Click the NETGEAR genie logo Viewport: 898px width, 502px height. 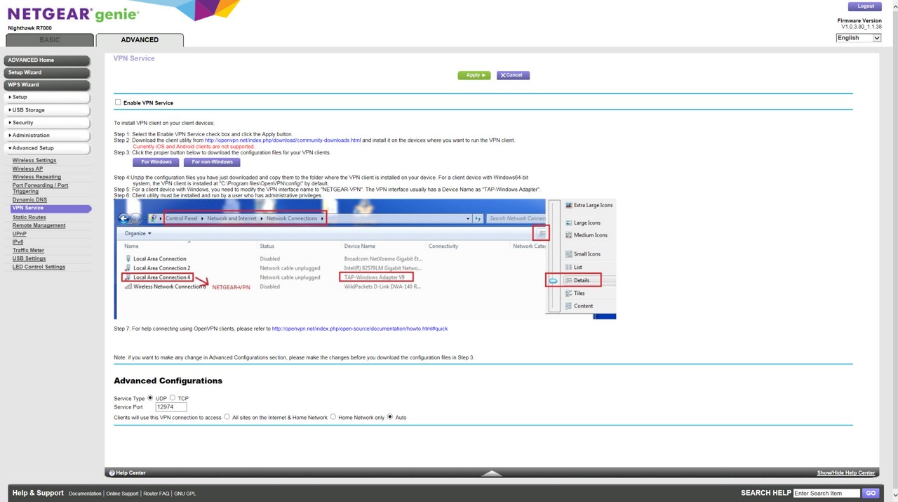73,15
